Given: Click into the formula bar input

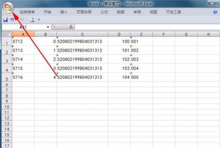Looking at the screenshot, I should (x=147, y=27).
